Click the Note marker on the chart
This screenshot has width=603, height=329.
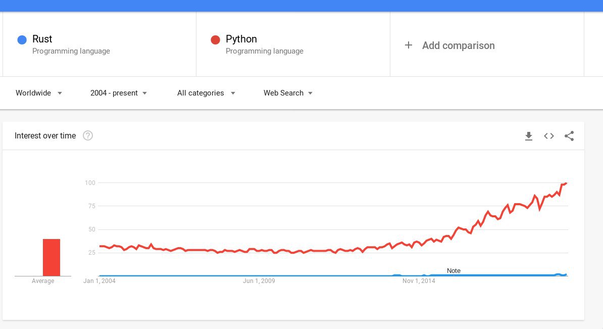(454, 271)
